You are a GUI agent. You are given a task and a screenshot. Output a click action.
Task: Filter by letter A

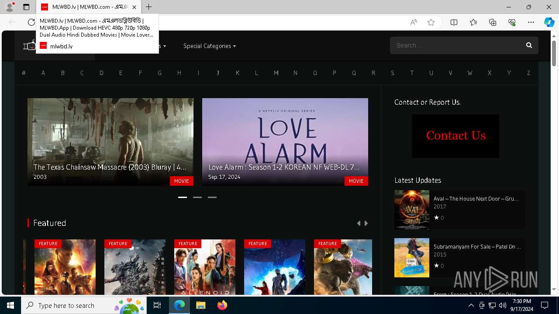click(x=43, y=73)
